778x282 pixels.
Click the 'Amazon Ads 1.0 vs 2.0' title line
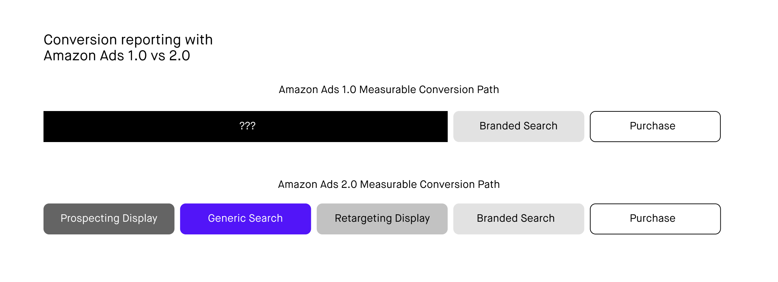click(117, 56)
